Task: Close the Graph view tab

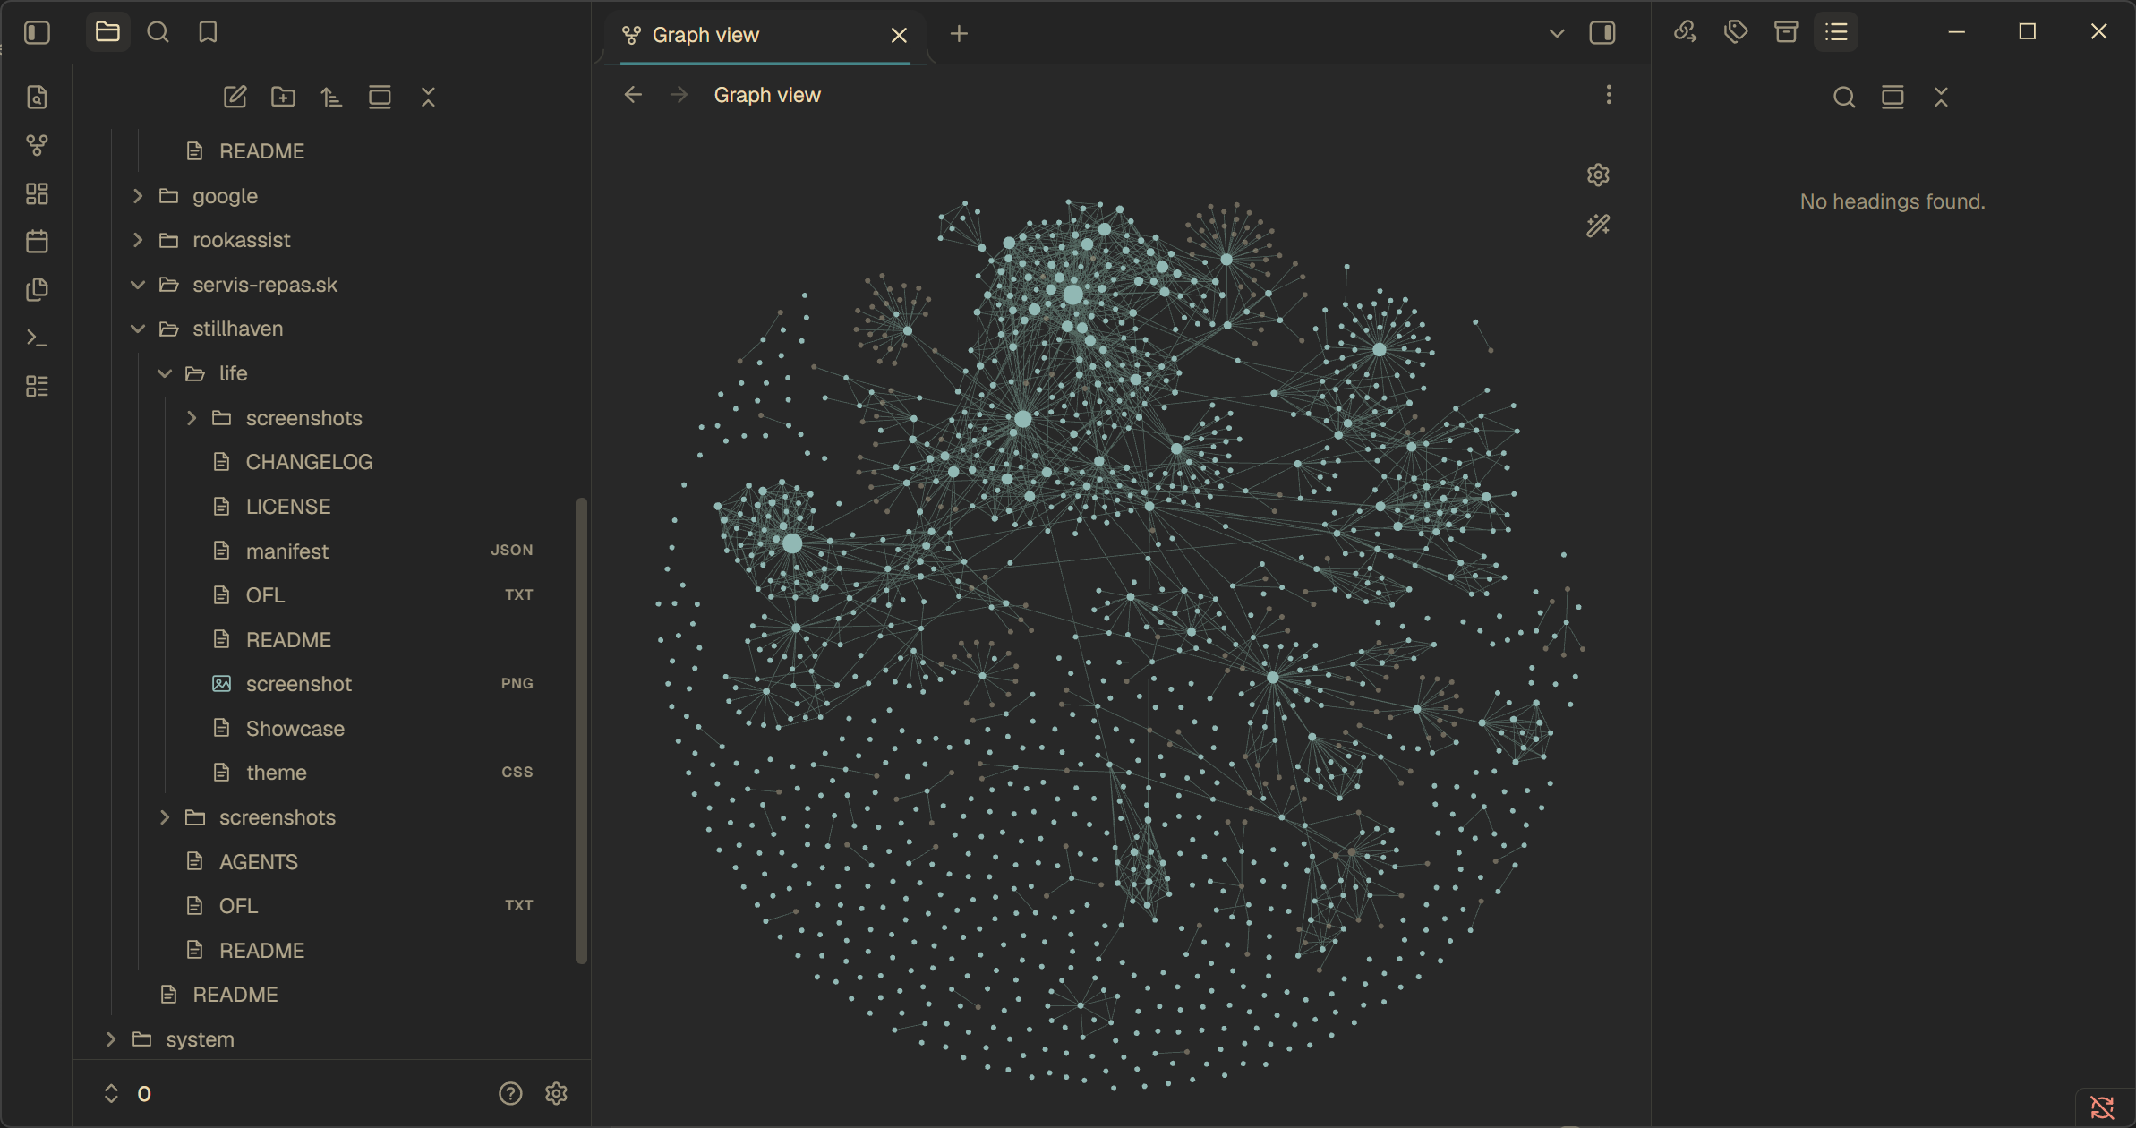Action: [899, 35]
